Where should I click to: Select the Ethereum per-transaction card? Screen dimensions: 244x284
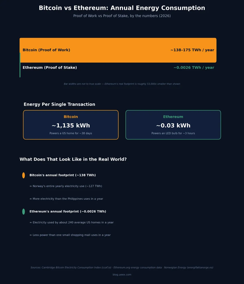point(173,125)
